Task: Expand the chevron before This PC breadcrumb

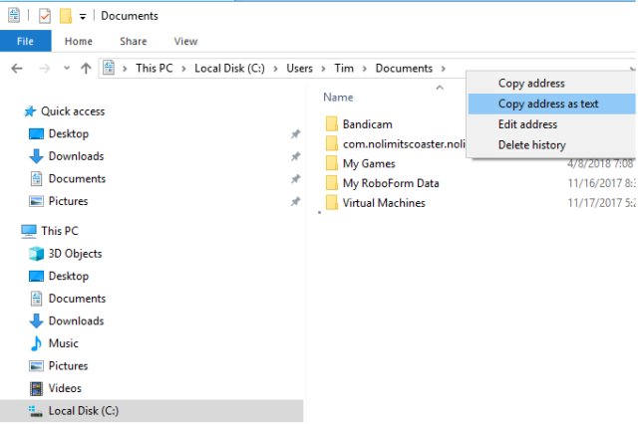Action: point(125,69)
